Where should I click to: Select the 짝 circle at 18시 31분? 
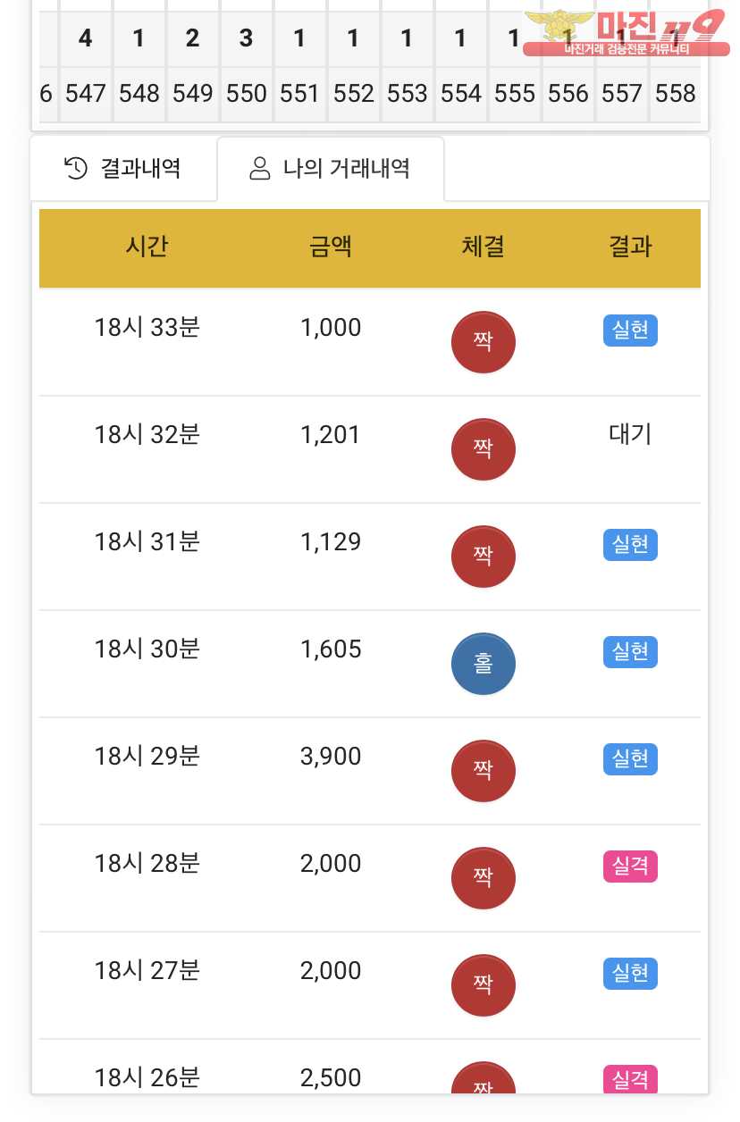483,556
